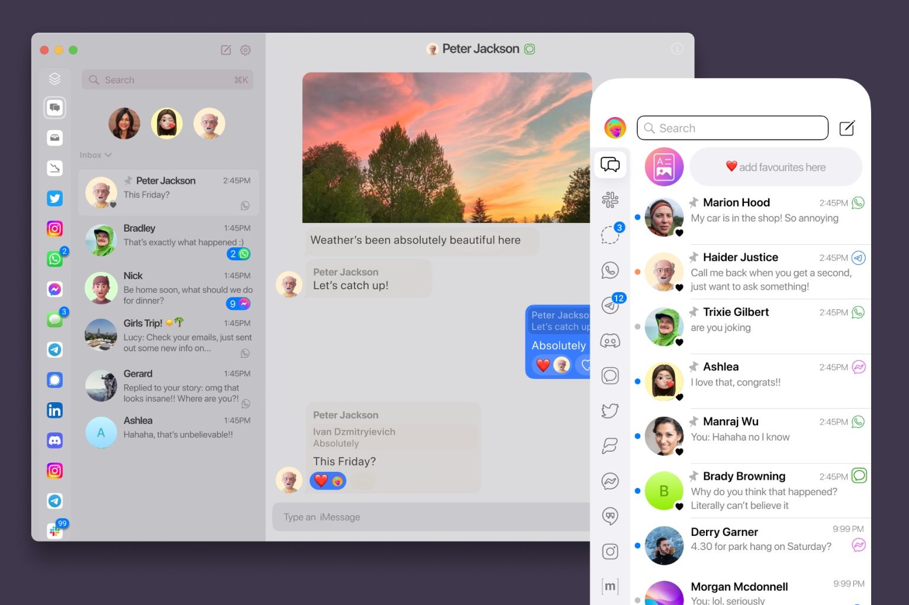The image size is (909, 605).
Task: Click the Search field in desktop window
Action: point(167,80)
